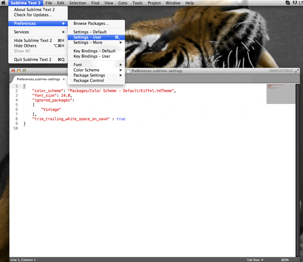Open the Tab Size: 4 selector
303x262 pixels.
coord(255,260)
